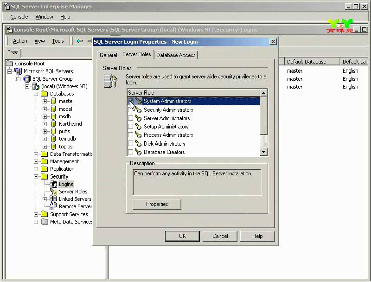Screen dimensions: 371x282
Task: Collapse the Microsoft SQL Servers node
Action: [x=9, y=71]
